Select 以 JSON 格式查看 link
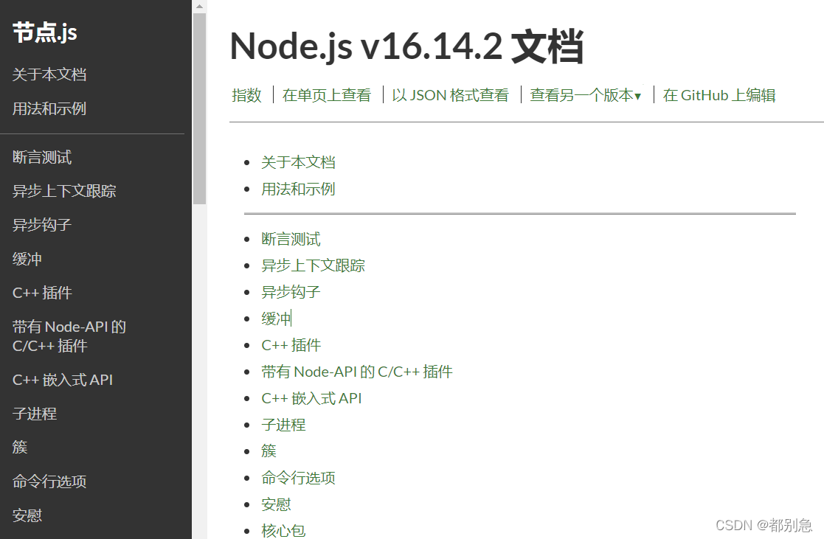The width and height of the screenshot is (824, 539). pos(450,95)
